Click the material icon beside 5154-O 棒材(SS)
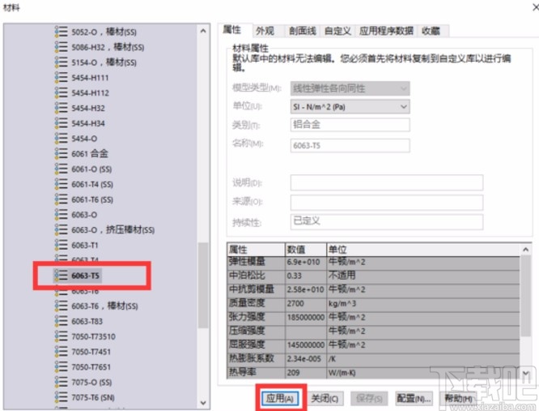The height and width of the screenshot is (411, 539). pos(62,62)
